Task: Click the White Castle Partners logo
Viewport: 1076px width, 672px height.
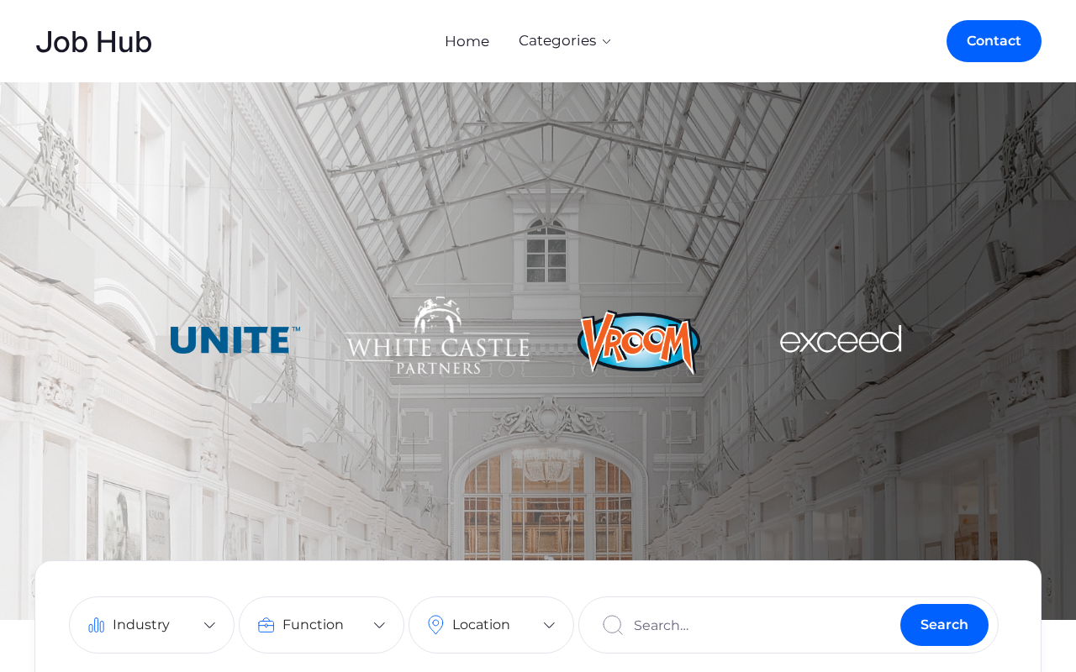Action: (x=437, y=336)
